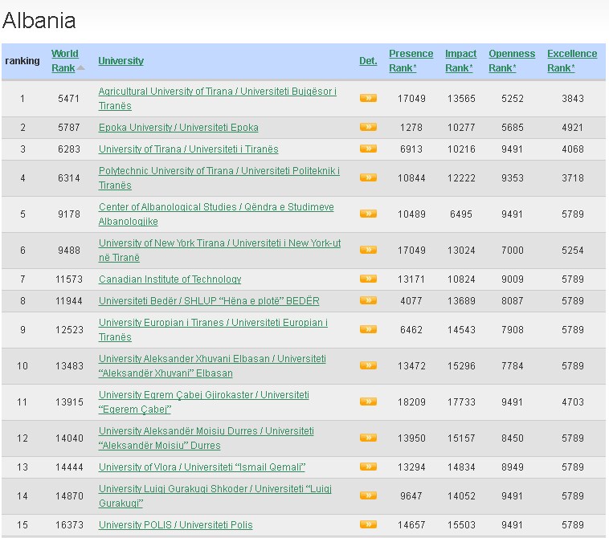Open details icon for University Europian i Tiranes
Screen dimensions: 609x538
[368, 329]
